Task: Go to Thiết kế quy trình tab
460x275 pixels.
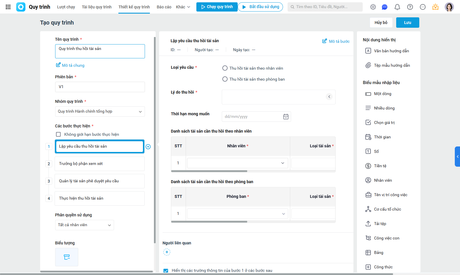Action: tap(134, 7)
